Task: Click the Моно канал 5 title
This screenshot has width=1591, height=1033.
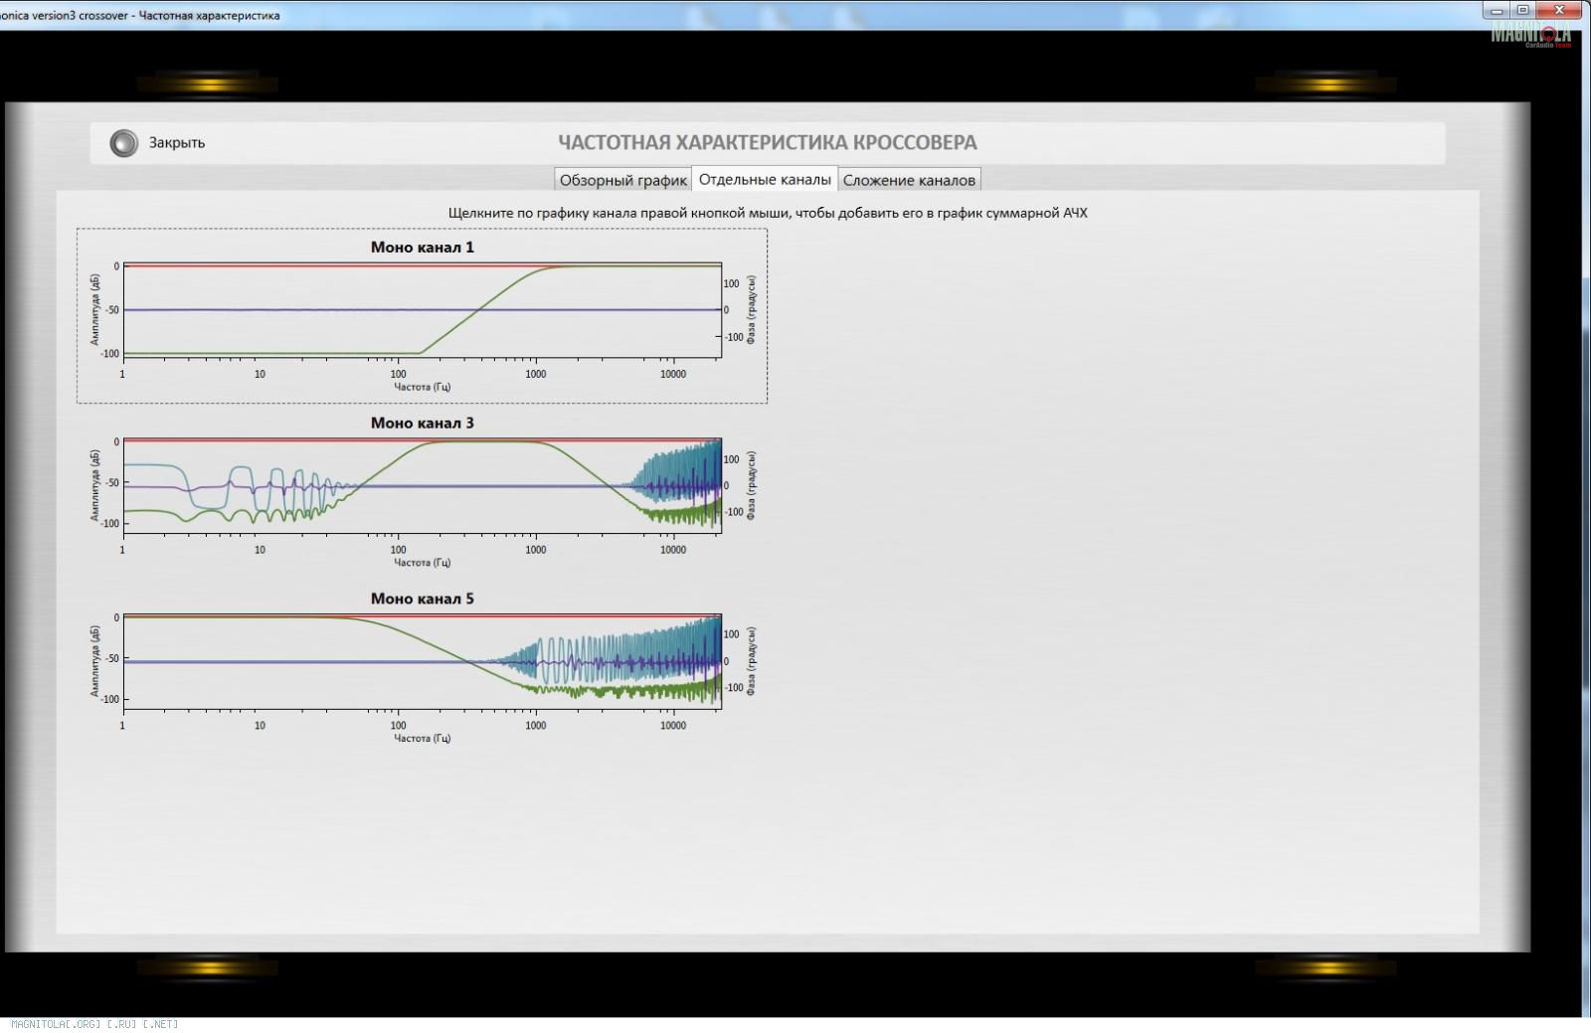Action: [422, 599]
